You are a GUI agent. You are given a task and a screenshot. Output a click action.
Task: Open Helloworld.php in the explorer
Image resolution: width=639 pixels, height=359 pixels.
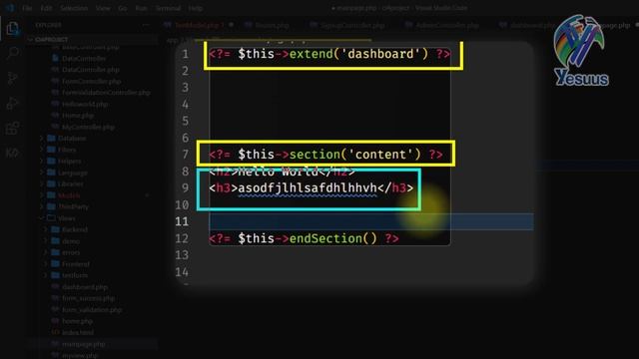pos(85,104)
